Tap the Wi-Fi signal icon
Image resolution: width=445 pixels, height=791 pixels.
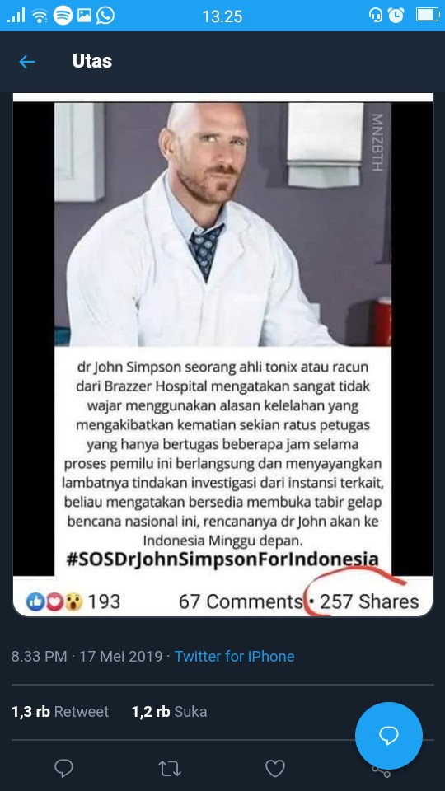(x=39, y=16)
